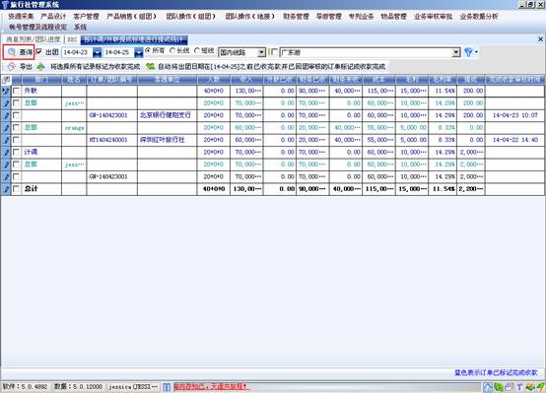
Task: Check the box for the 外联 row
Action: [16, 91]
